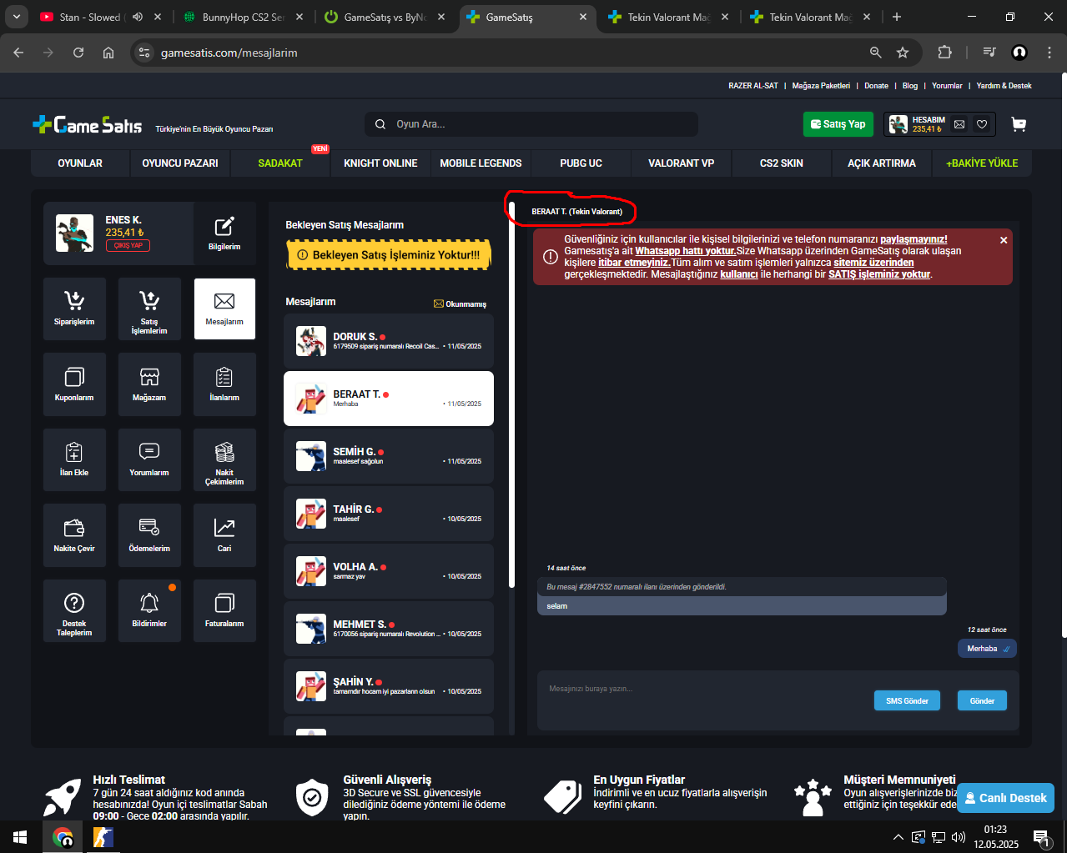Select OYUNCU PAZARI nav menu

point(180,163)
